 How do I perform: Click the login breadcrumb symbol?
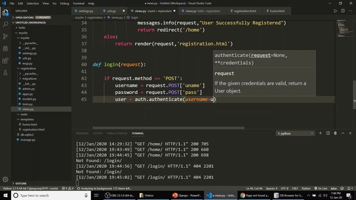point(132,17)
